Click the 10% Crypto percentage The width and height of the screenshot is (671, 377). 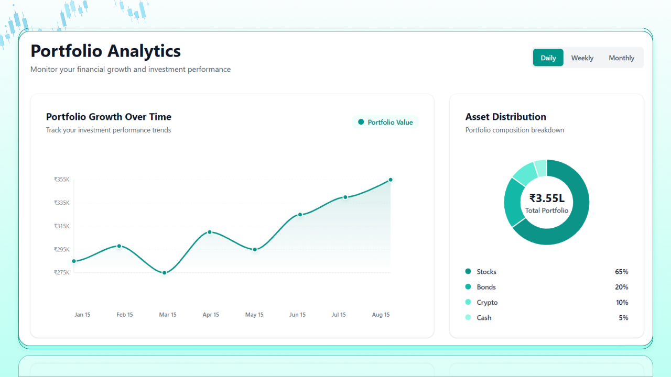pos(622,302)
